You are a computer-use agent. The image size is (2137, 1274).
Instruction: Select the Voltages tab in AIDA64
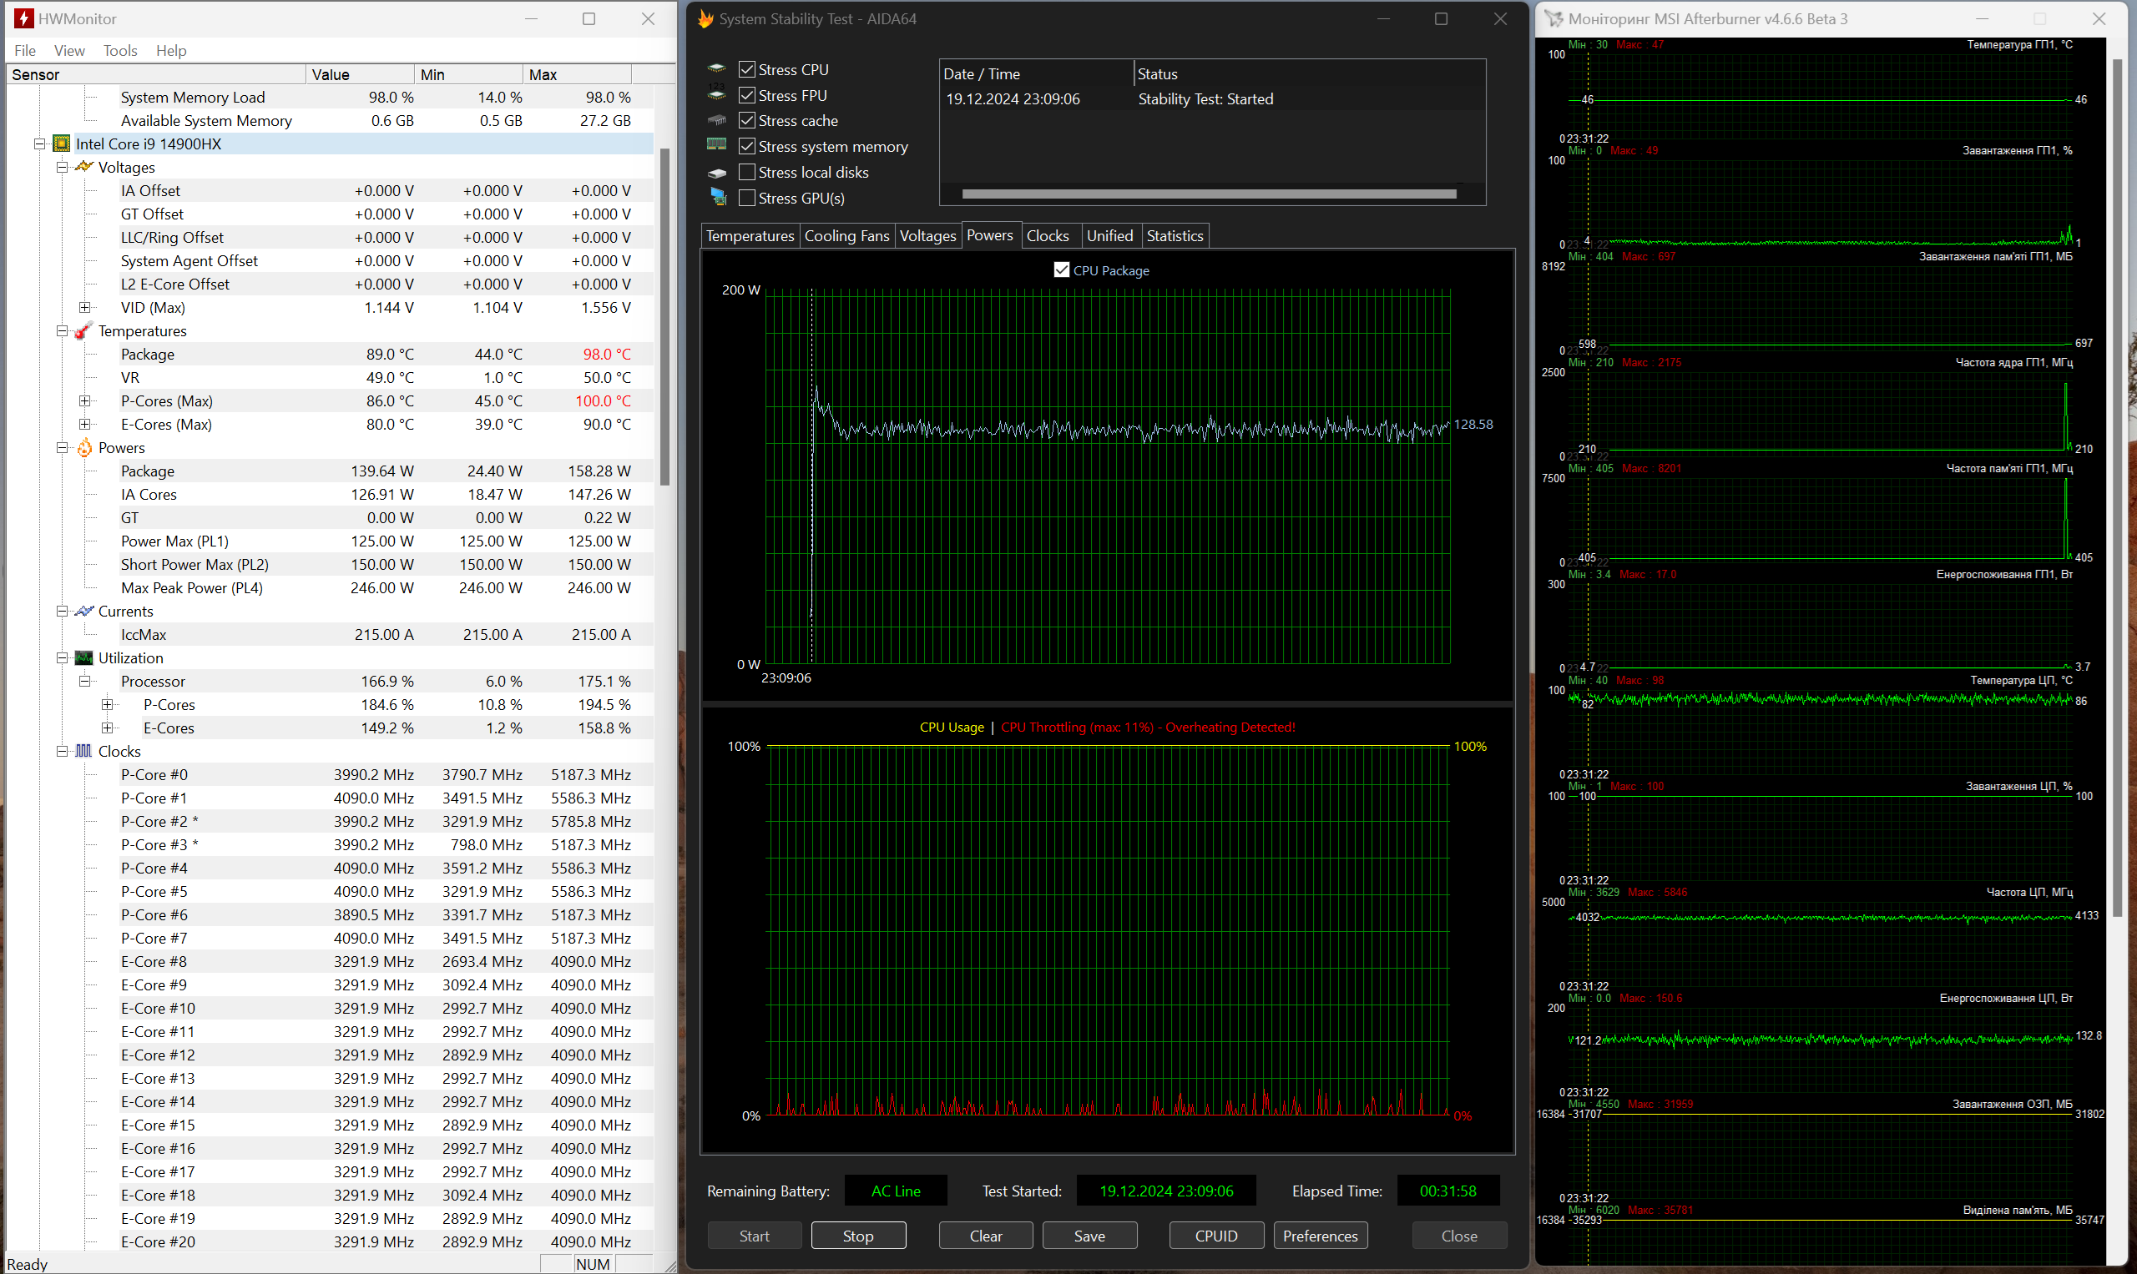point(928,235)
